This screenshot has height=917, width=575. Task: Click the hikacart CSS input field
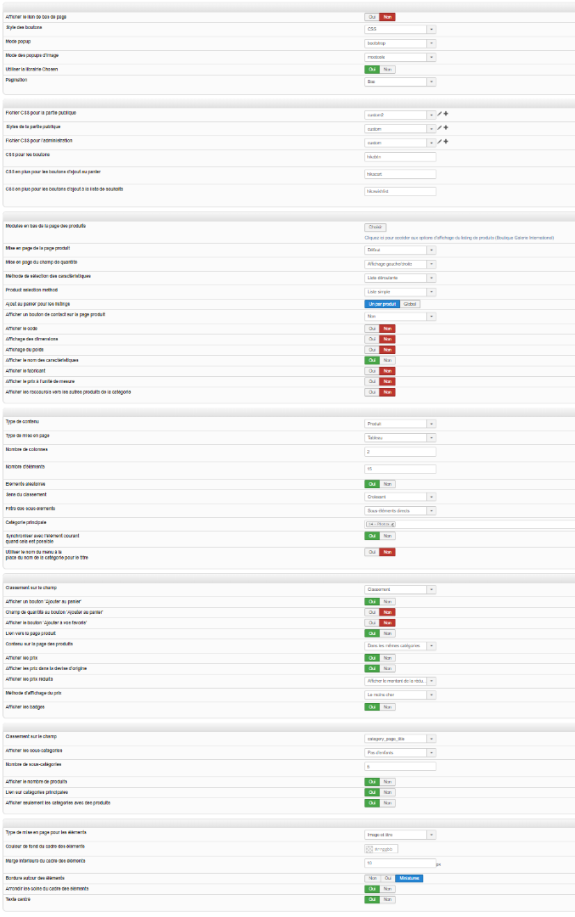(x=400, y=174)
